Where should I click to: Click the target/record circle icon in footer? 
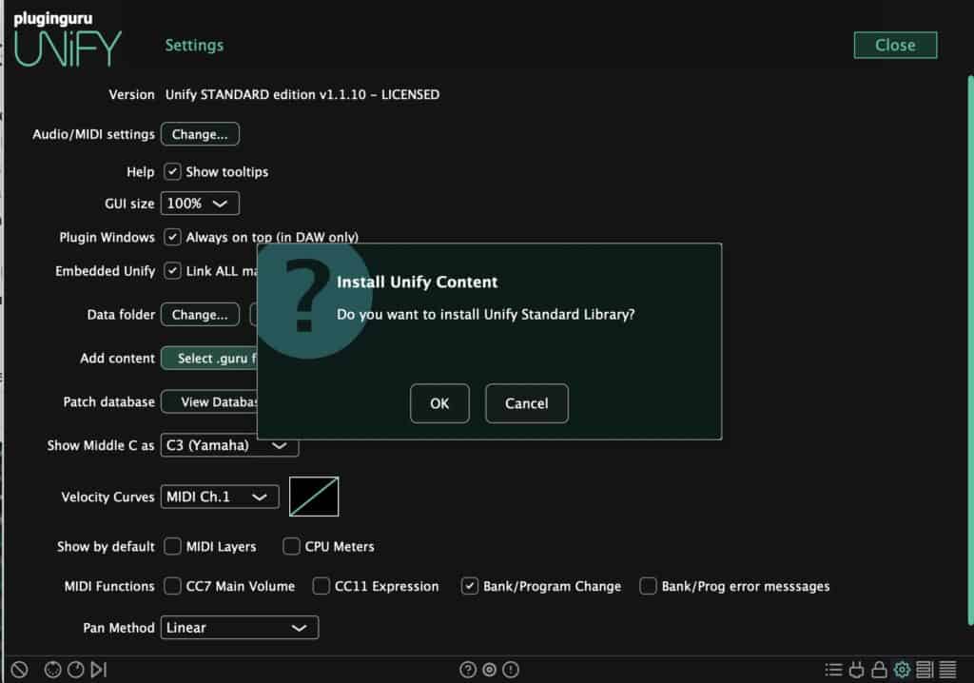(x=490, y=670)
